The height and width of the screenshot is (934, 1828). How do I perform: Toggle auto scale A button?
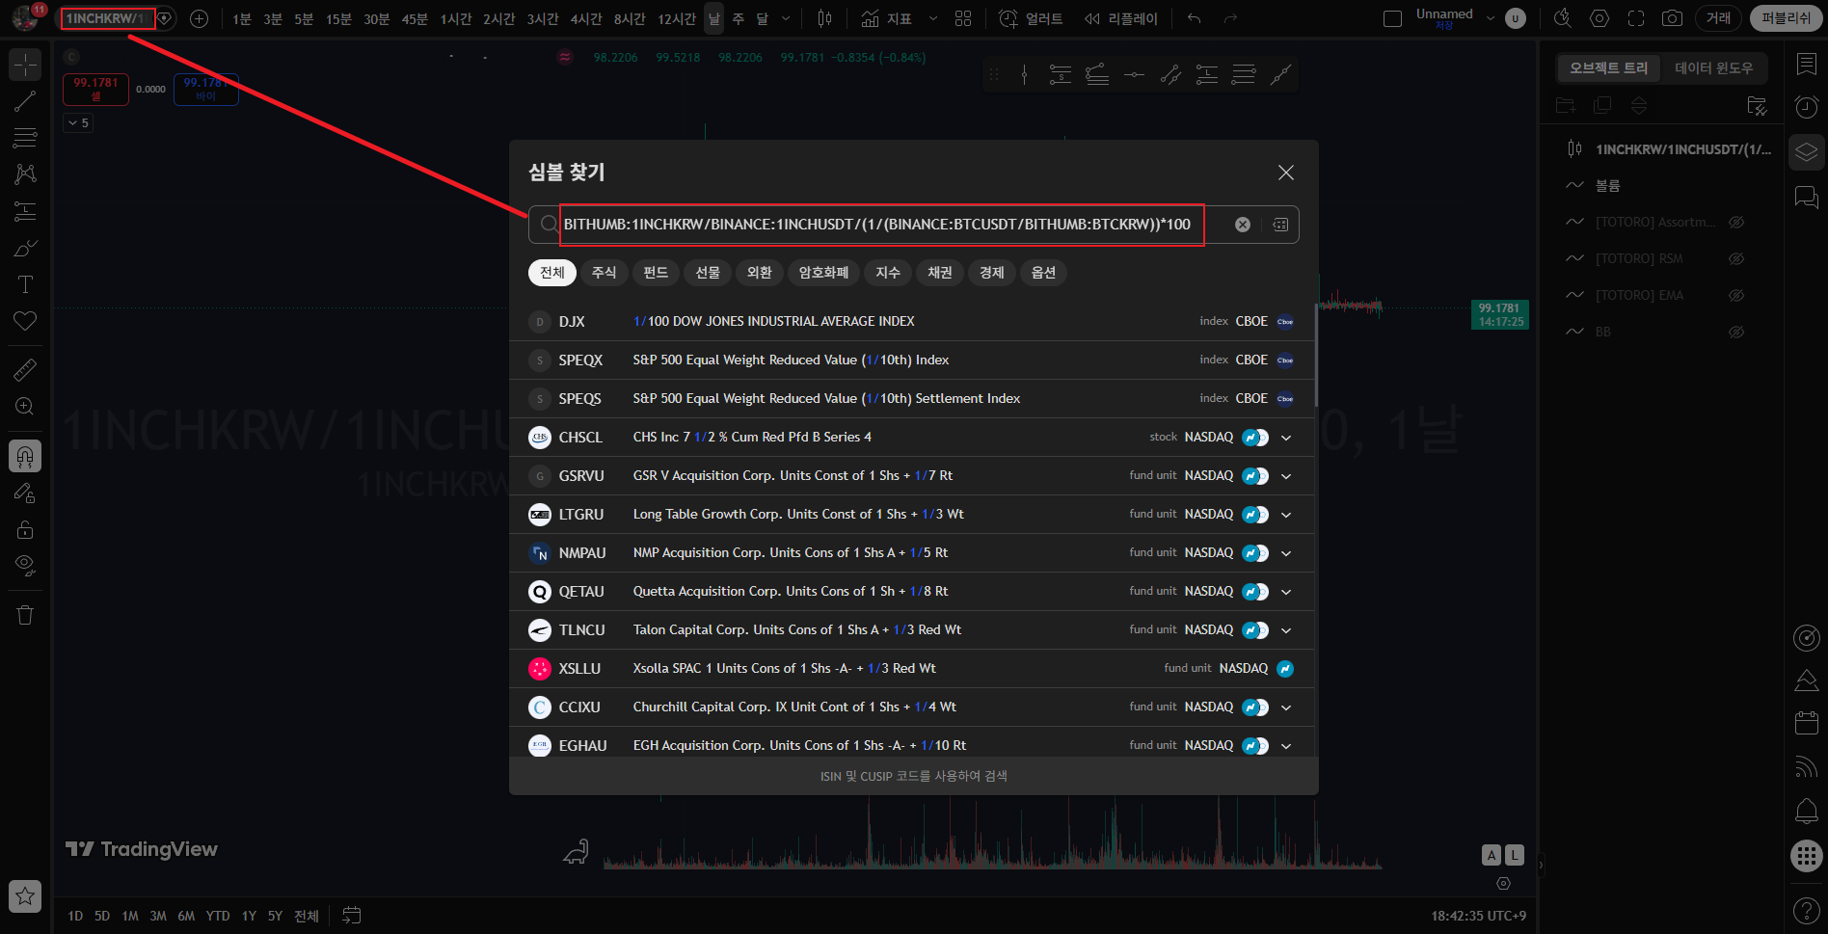(1492, 855)
